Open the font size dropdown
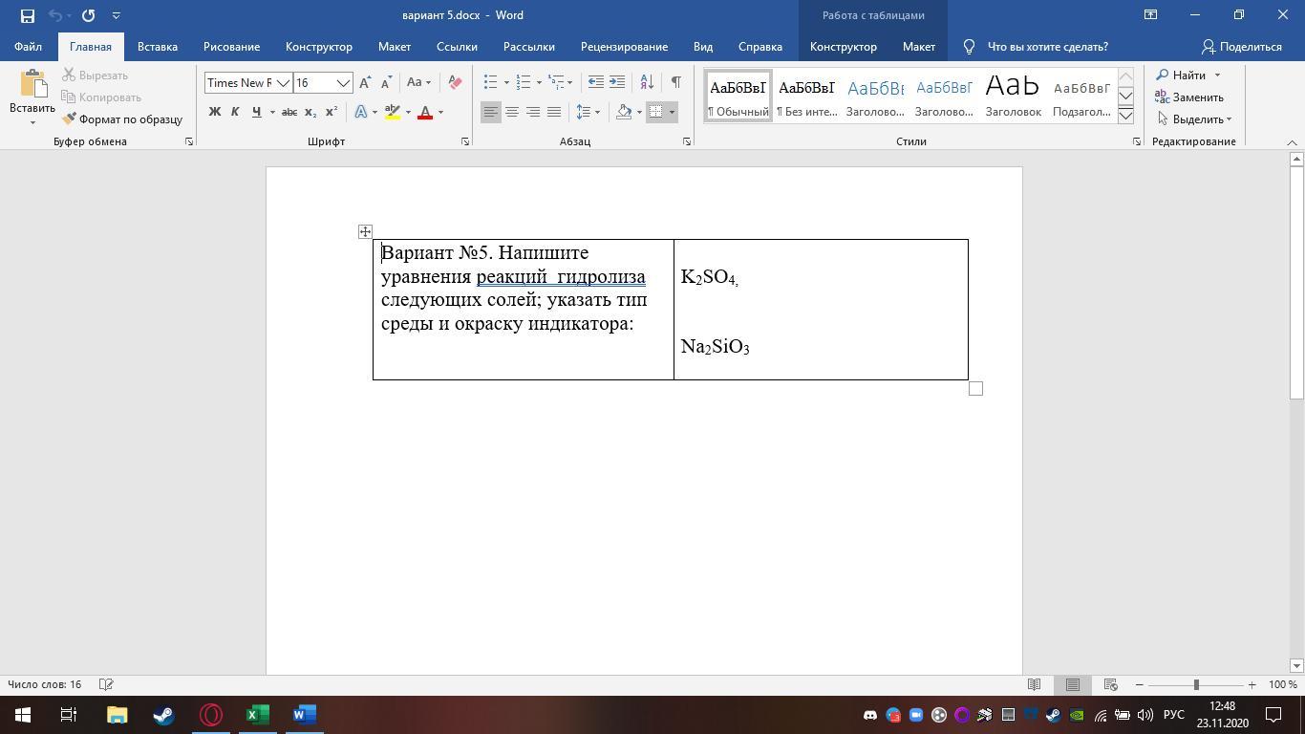 343,83
